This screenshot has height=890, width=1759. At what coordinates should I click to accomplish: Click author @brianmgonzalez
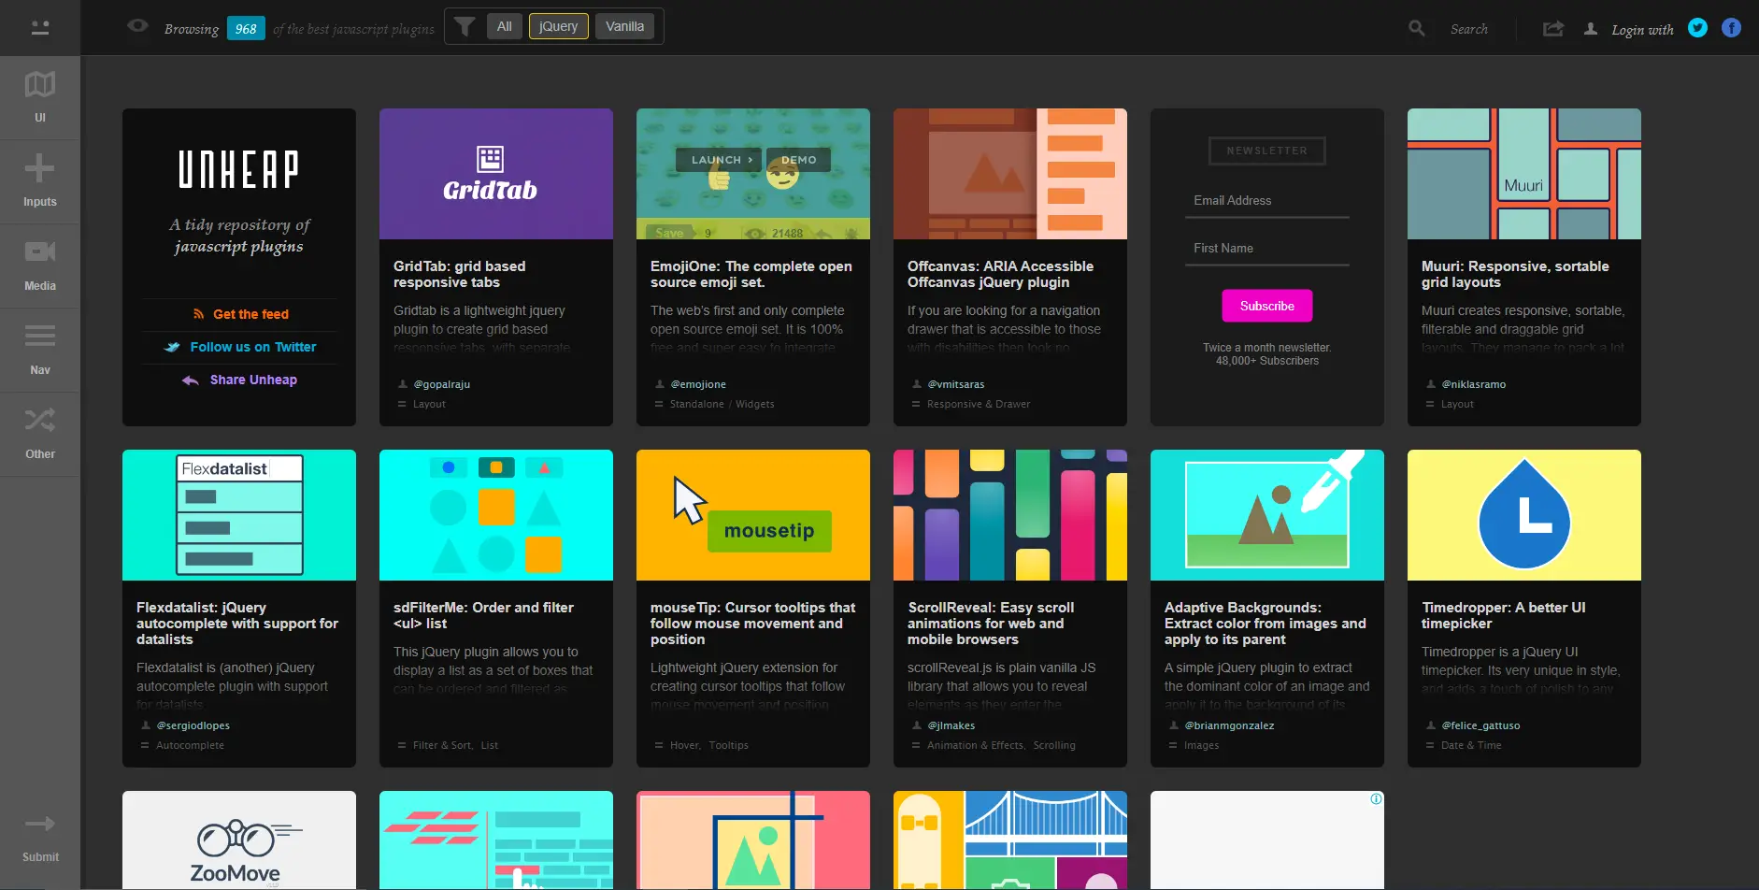[x=1229, y=725]
